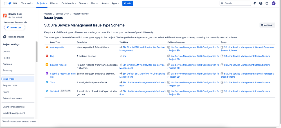Click the Sub-task issue type icon

47,91
